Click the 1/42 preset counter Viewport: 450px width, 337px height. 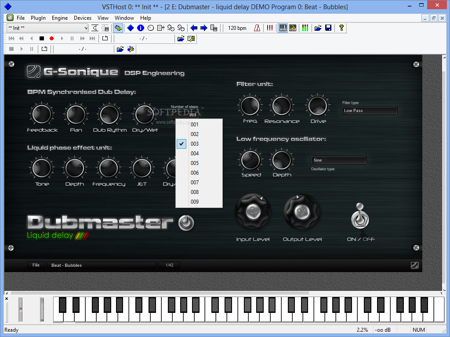170,265
